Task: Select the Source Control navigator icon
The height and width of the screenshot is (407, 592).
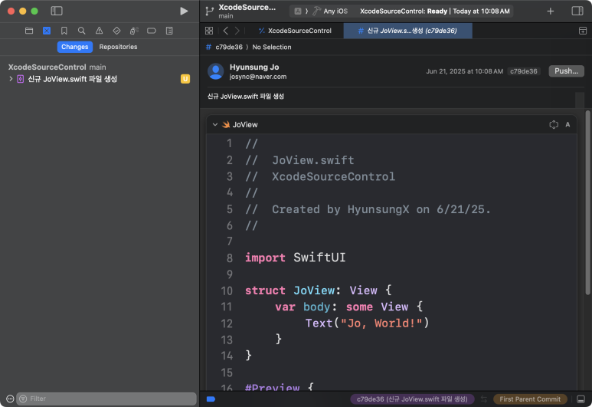Action: tap(47, 31)
